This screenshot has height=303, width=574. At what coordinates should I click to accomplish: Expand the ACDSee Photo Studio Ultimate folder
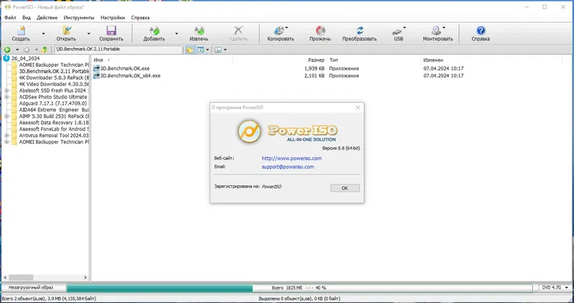(x=6, y=97)
